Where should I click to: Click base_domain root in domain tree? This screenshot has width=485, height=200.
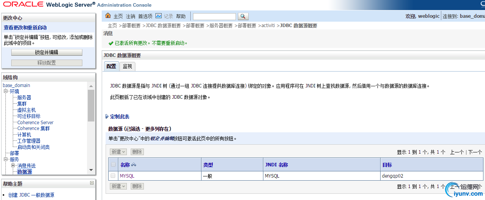[16, 85]
